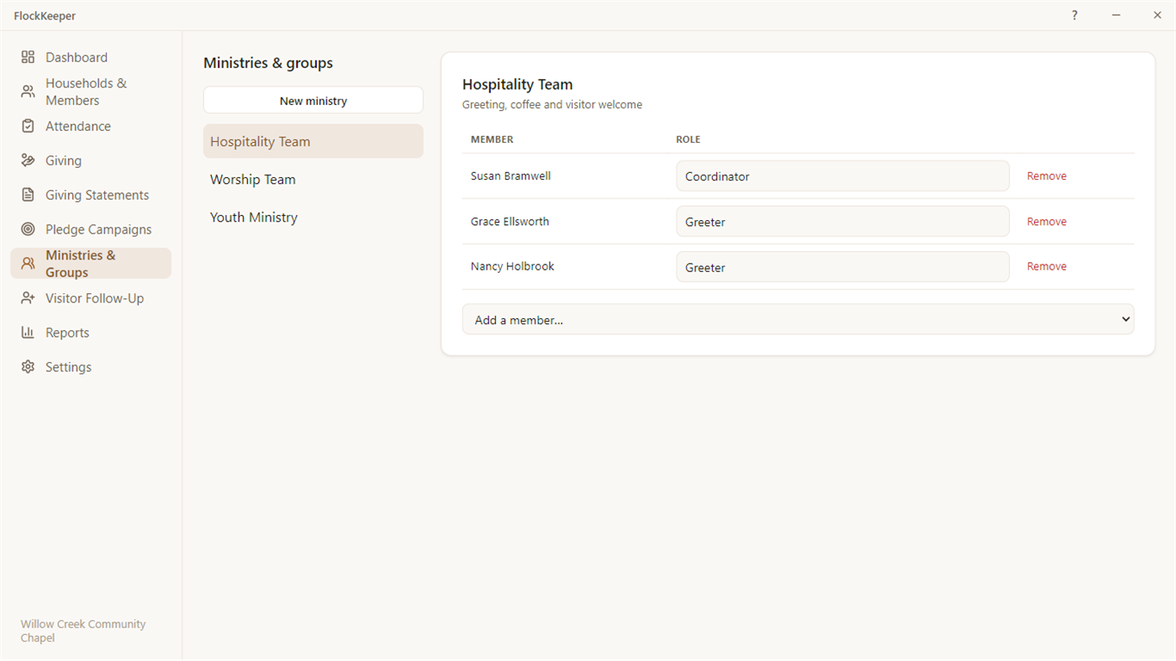Image resolution: width=1176 pixels, height=661 pixels.
Task: Open the Youth Ministry group
Action: (314, 217)
